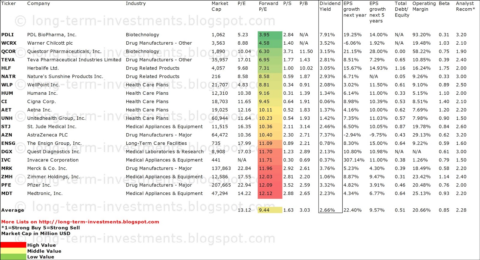Select the Forward P/E column header
The height and width of the screenshot is (260, 480).
point(268,7)
